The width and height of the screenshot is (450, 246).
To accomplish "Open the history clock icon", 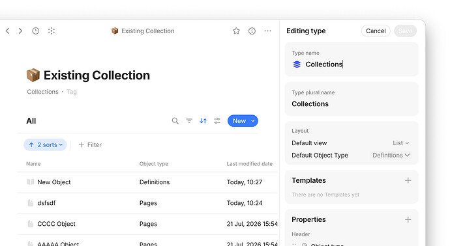I will click(x=36, y=31).
